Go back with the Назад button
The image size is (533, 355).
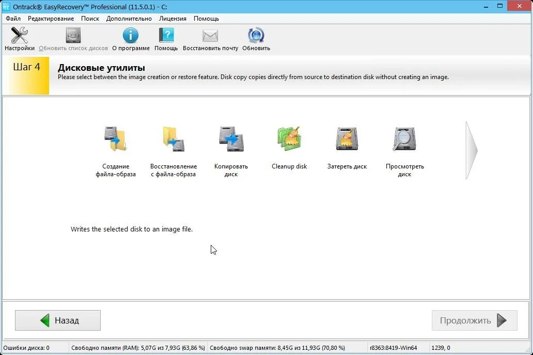coord(58,320)
